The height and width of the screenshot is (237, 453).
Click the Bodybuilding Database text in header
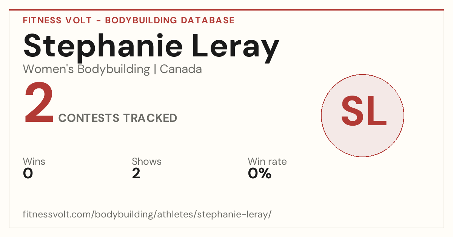click(170, 20)
